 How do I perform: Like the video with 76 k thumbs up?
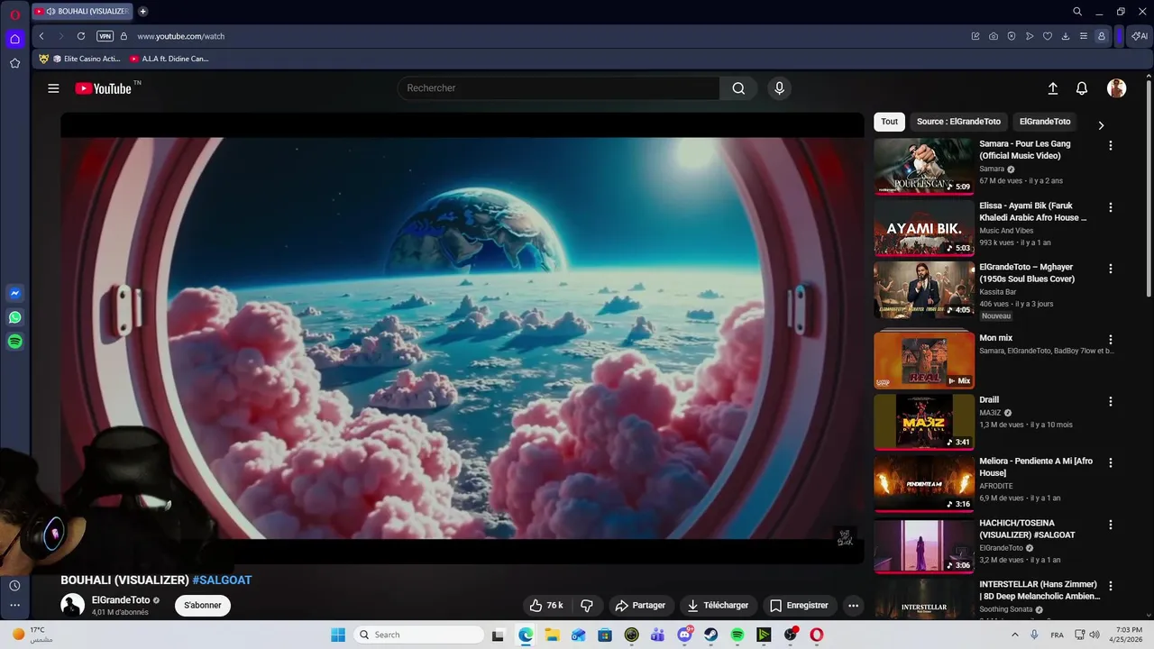tap(546, 606)
